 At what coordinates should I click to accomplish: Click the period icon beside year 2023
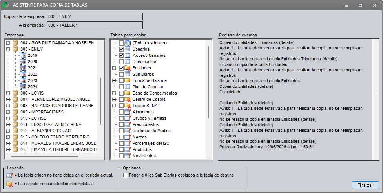(x=23, y=81)
